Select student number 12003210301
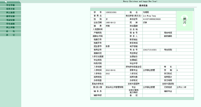Image resolution: width=201 pixels, height=107 pixels. tap(111, 12)
